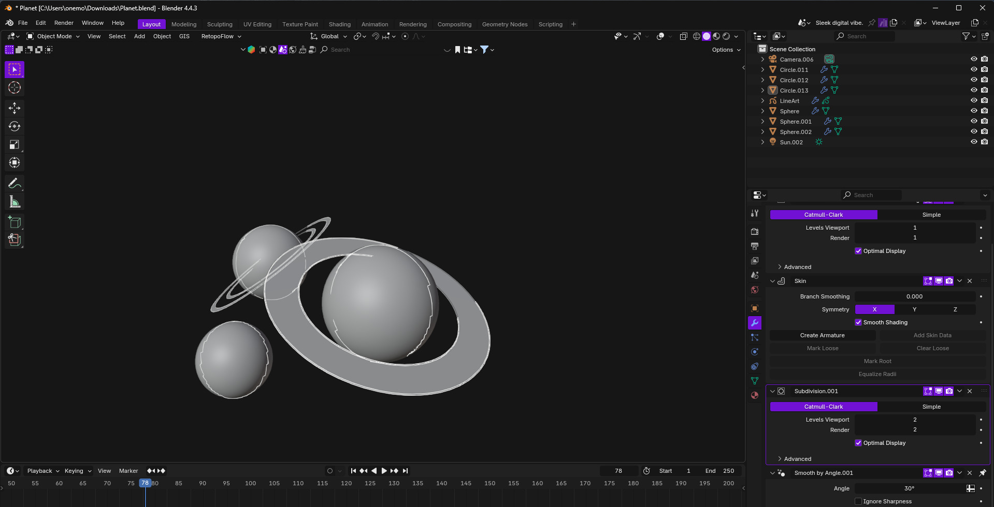Enable Ignore Sharpness checkbox

(x=858, y=501)
